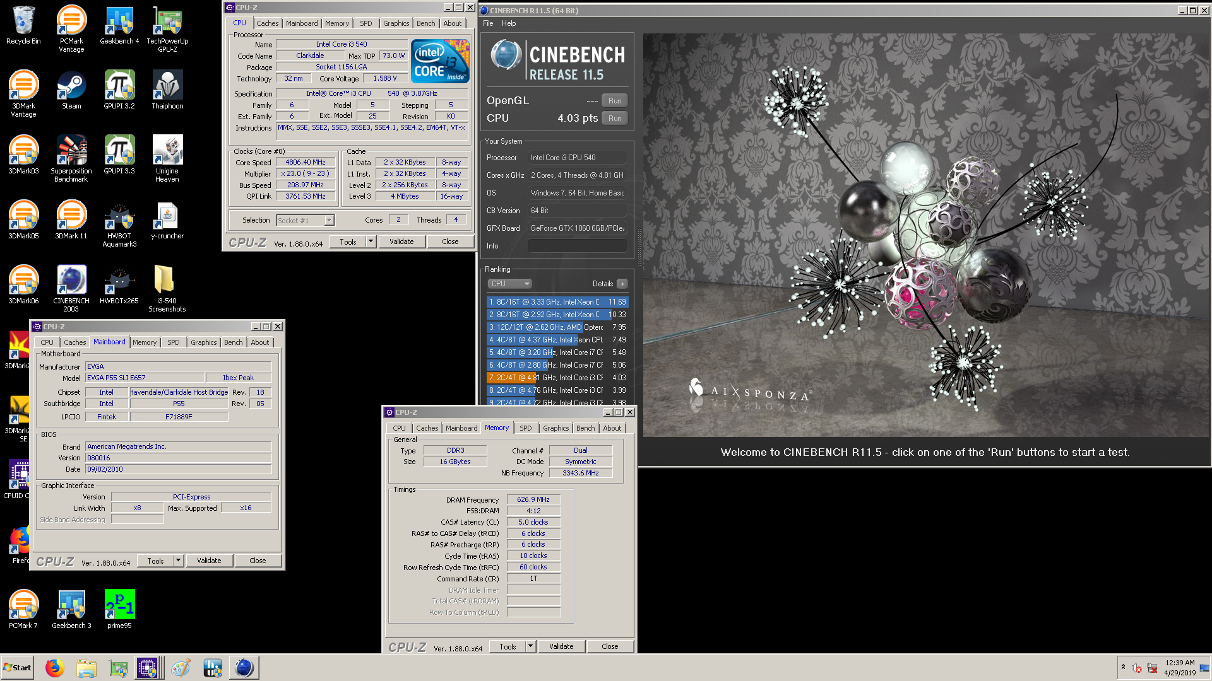This screenshot has width=1212, height=681.
Task: Open the Recycle Bin desktop icon
Action: click(23, 25)
